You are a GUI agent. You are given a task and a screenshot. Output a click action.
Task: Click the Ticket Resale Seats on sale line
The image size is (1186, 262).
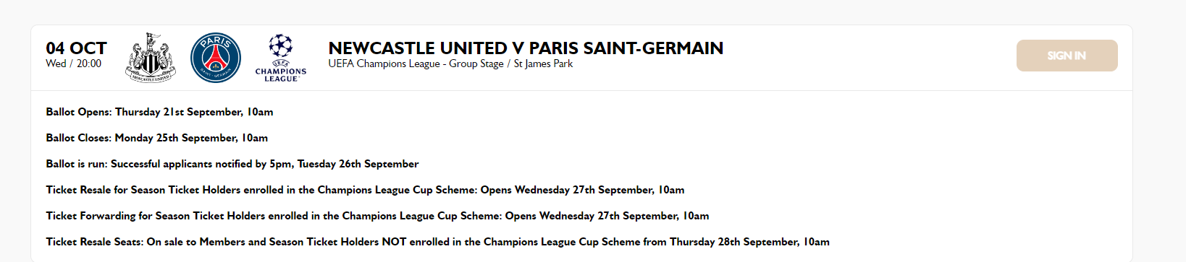(x=437, y=242)
